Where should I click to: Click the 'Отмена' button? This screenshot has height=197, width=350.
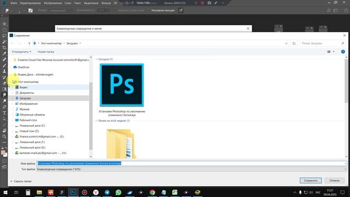(334, 181)
